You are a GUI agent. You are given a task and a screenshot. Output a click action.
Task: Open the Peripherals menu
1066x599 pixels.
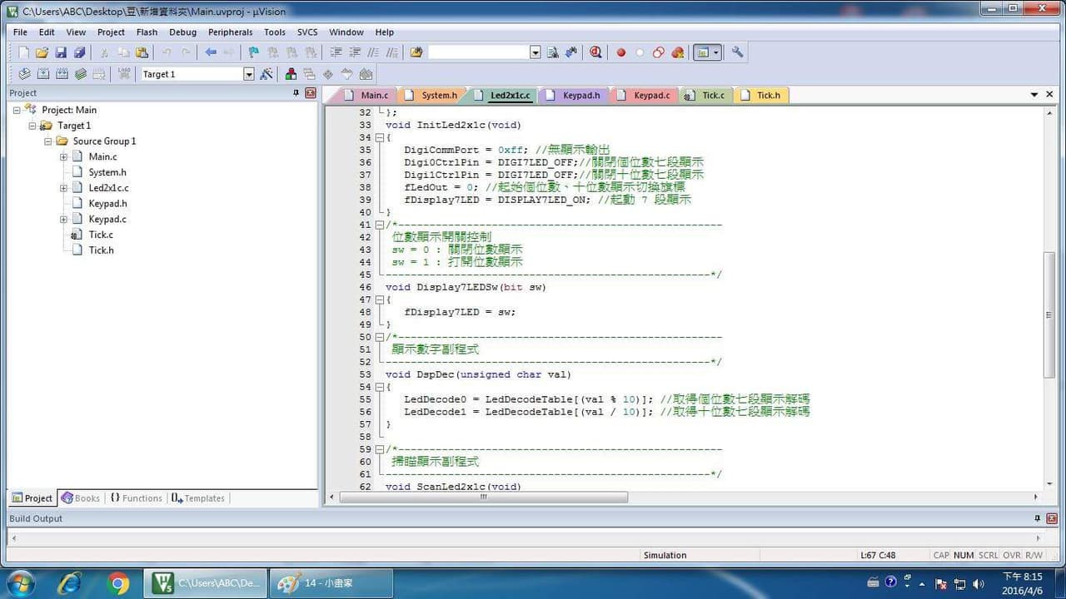(230, 32)
